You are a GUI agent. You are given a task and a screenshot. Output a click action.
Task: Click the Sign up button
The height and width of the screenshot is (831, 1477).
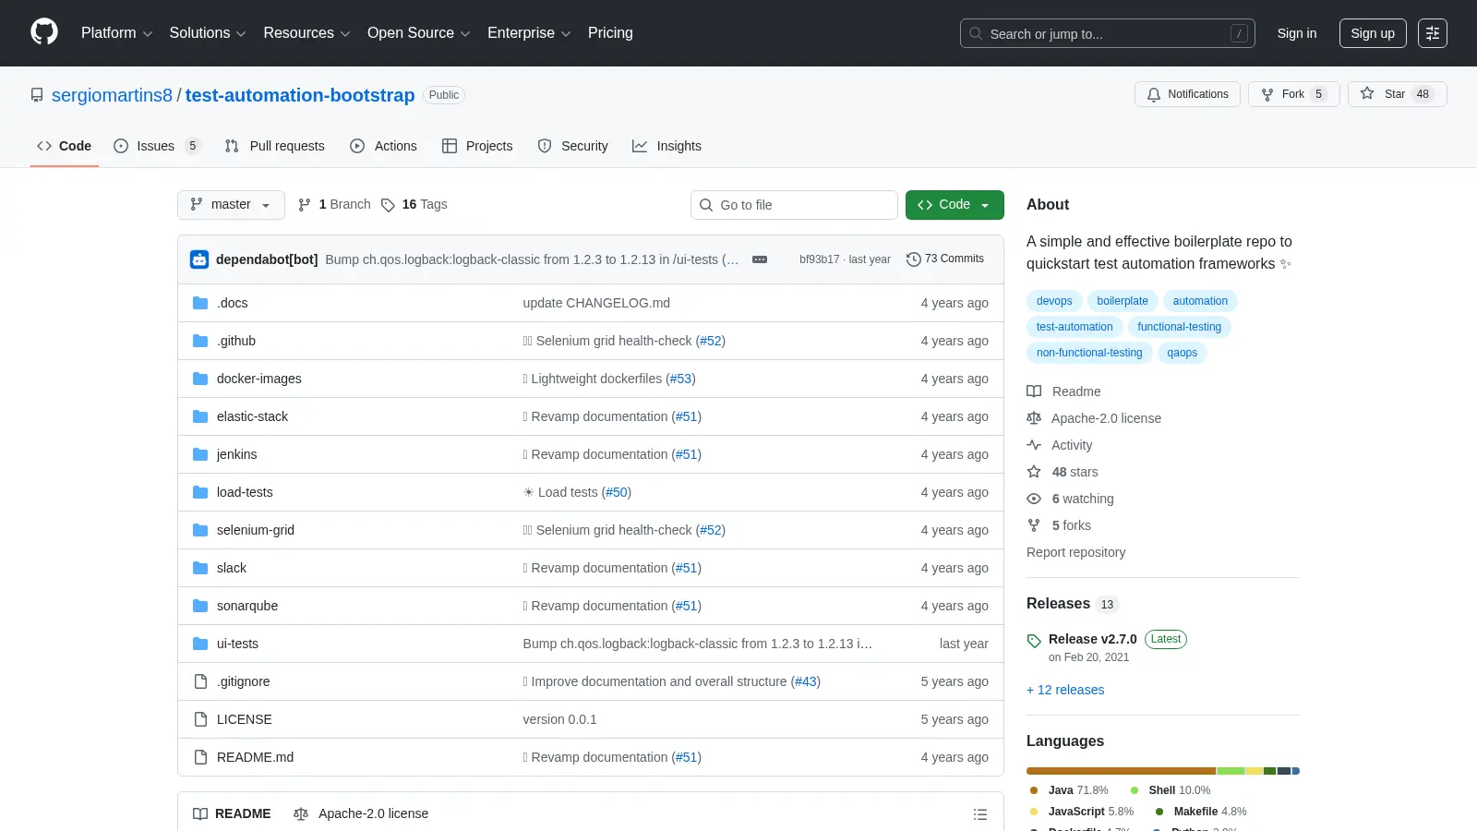click(x=1373, y=33)
